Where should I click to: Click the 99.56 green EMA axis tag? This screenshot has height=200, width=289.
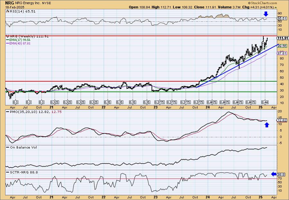(282, 46)
